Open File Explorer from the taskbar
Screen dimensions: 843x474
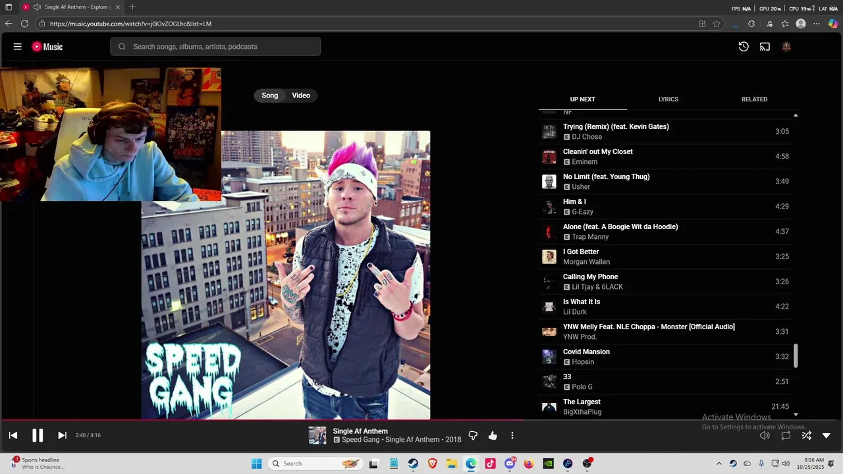coord(452,463)
